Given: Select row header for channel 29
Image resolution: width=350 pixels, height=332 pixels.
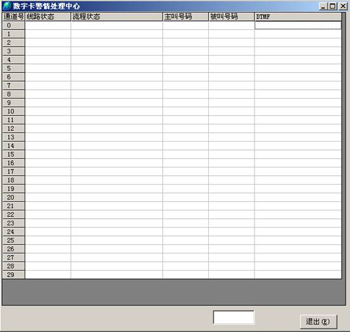Looking at the screenshot, I should click(x=14, y=274).
